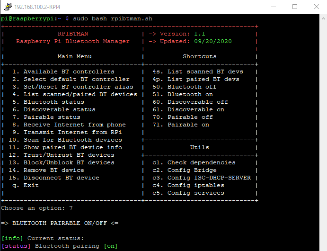Click '4. List scanned/paired BT devices' line
Image resolution: width=327 pixels, height=251 pixels.
[75, 95]
